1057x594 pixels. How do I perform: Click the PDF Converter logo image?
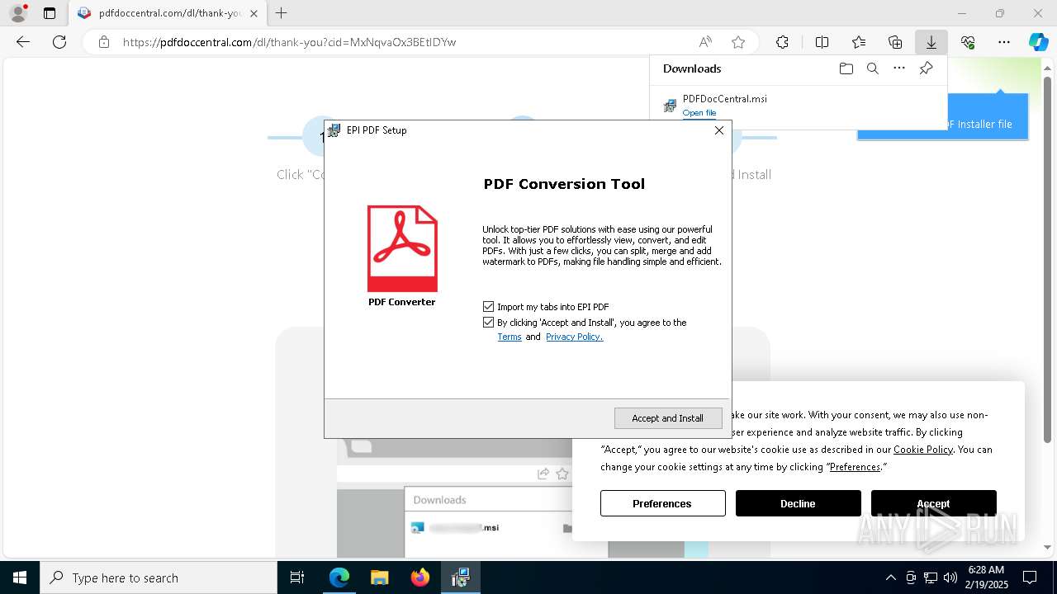[402, 248]
